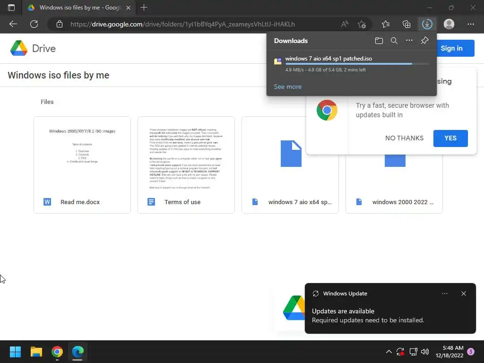Click file icon beside windows 7 aio label

pos(255,202)
